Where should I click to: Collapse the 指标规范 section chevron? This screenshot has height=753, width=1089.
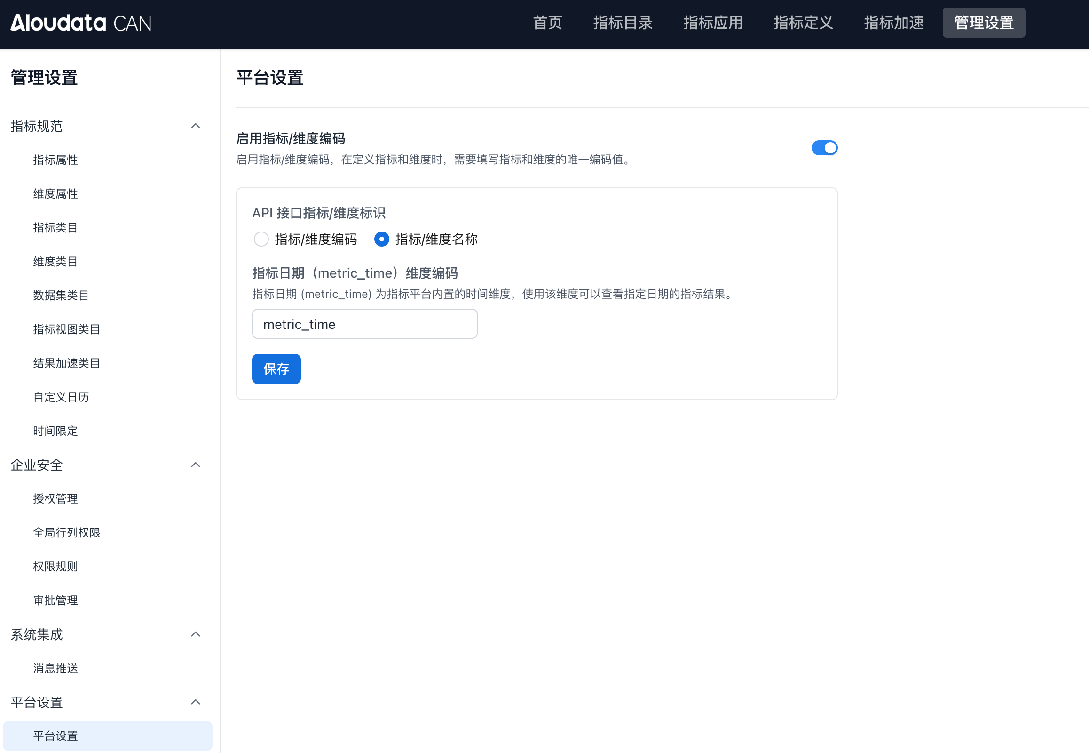[x=196, y=126]
